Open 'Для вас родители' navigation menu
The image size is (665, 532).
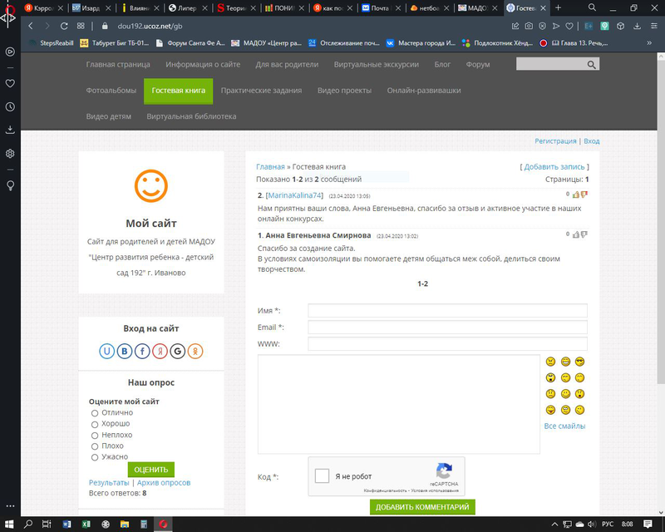point(287,64)
